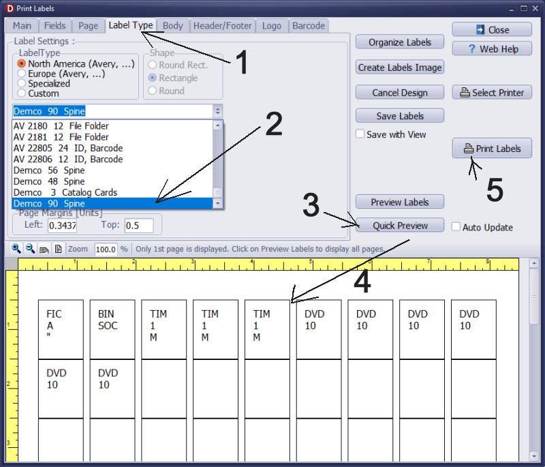Click preview vertical scrollbar up arrow
This screenshot has width=545, height=467.
coord(534,263)
